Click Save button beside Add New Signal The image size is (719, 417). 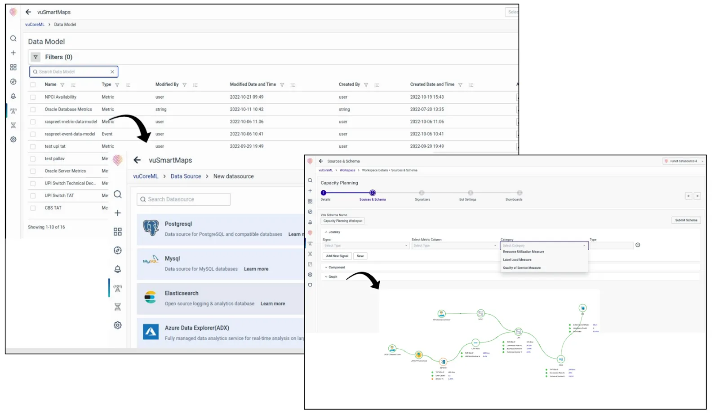pyautogui.click(x=360, y=256)
